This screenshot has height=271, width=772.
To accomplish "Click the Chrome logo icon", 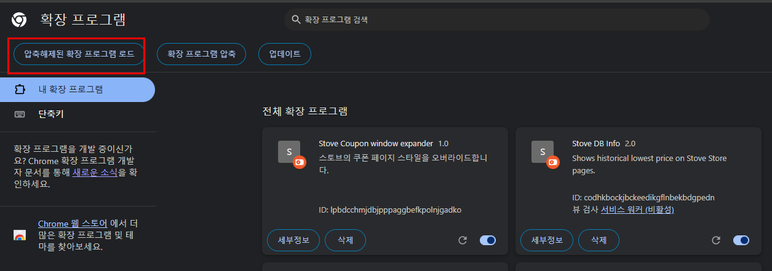I will [19, 20].
